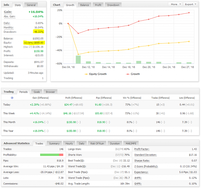Switch to the Stats tab
The image size is (201, 188).
pos(18,5)
